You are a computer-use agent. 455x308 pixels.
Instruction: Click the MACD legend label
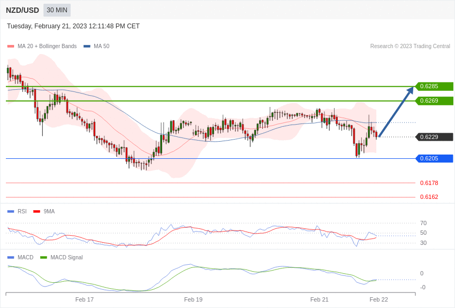[x=26, y=257]
